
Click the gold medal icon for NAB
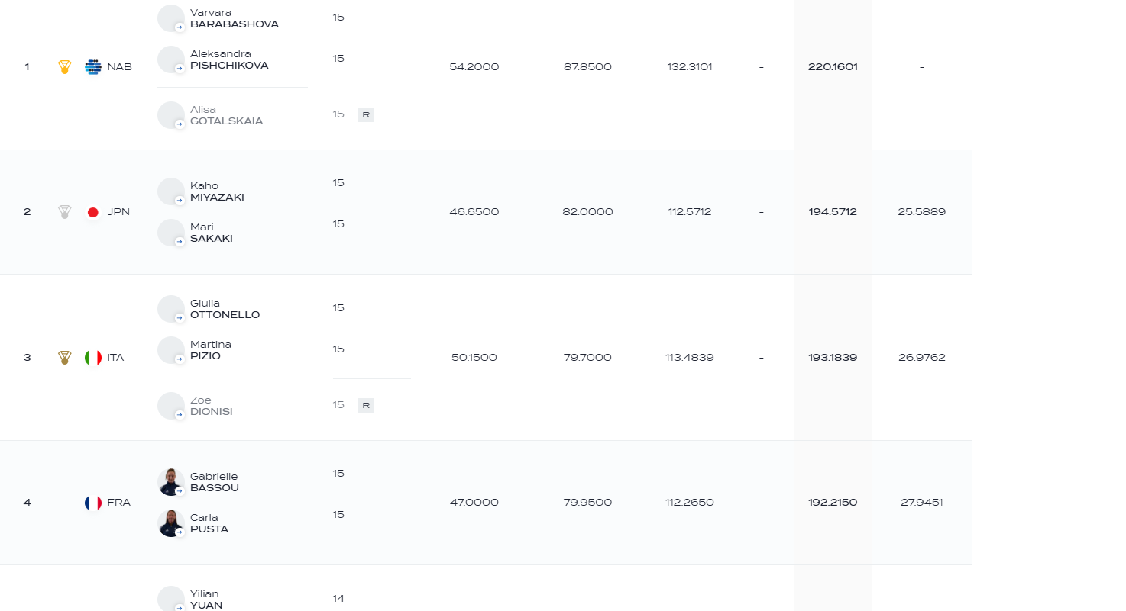tap(65, 67)
